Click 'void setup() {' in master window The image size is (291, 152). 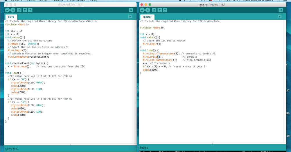(x=150, y=37)
